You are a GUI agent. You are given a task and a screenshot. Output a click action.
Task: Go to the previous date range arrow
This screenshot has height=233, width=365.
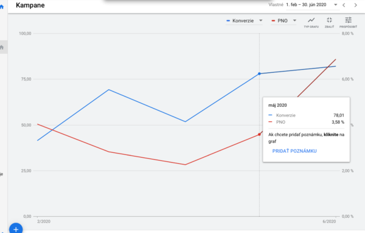point(344,5)
